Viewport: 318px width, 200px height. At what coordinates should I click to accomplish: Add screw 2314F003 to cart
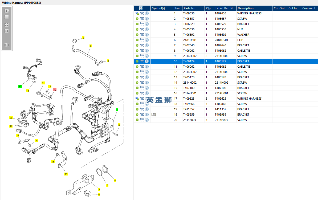coord(142,120)
